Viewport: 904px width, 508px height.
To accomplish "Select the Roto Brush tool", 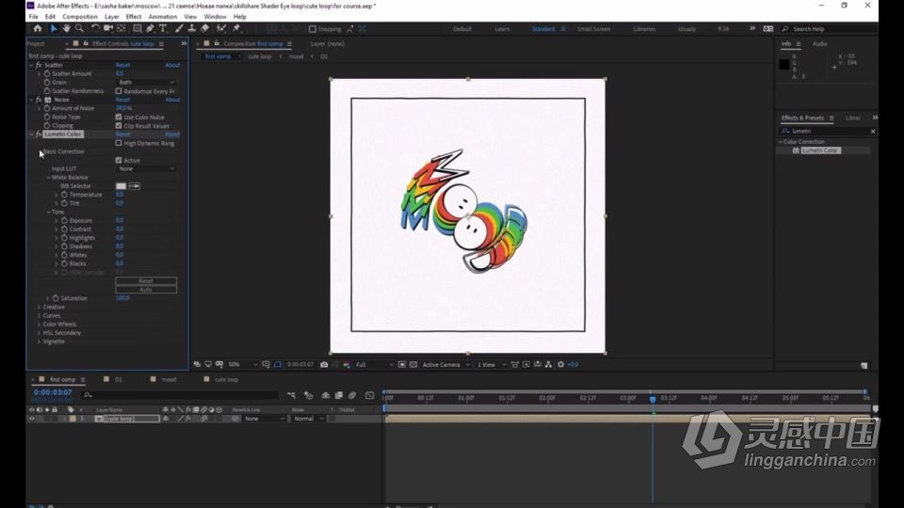I will pyautogui.click(x=220, y=28).
